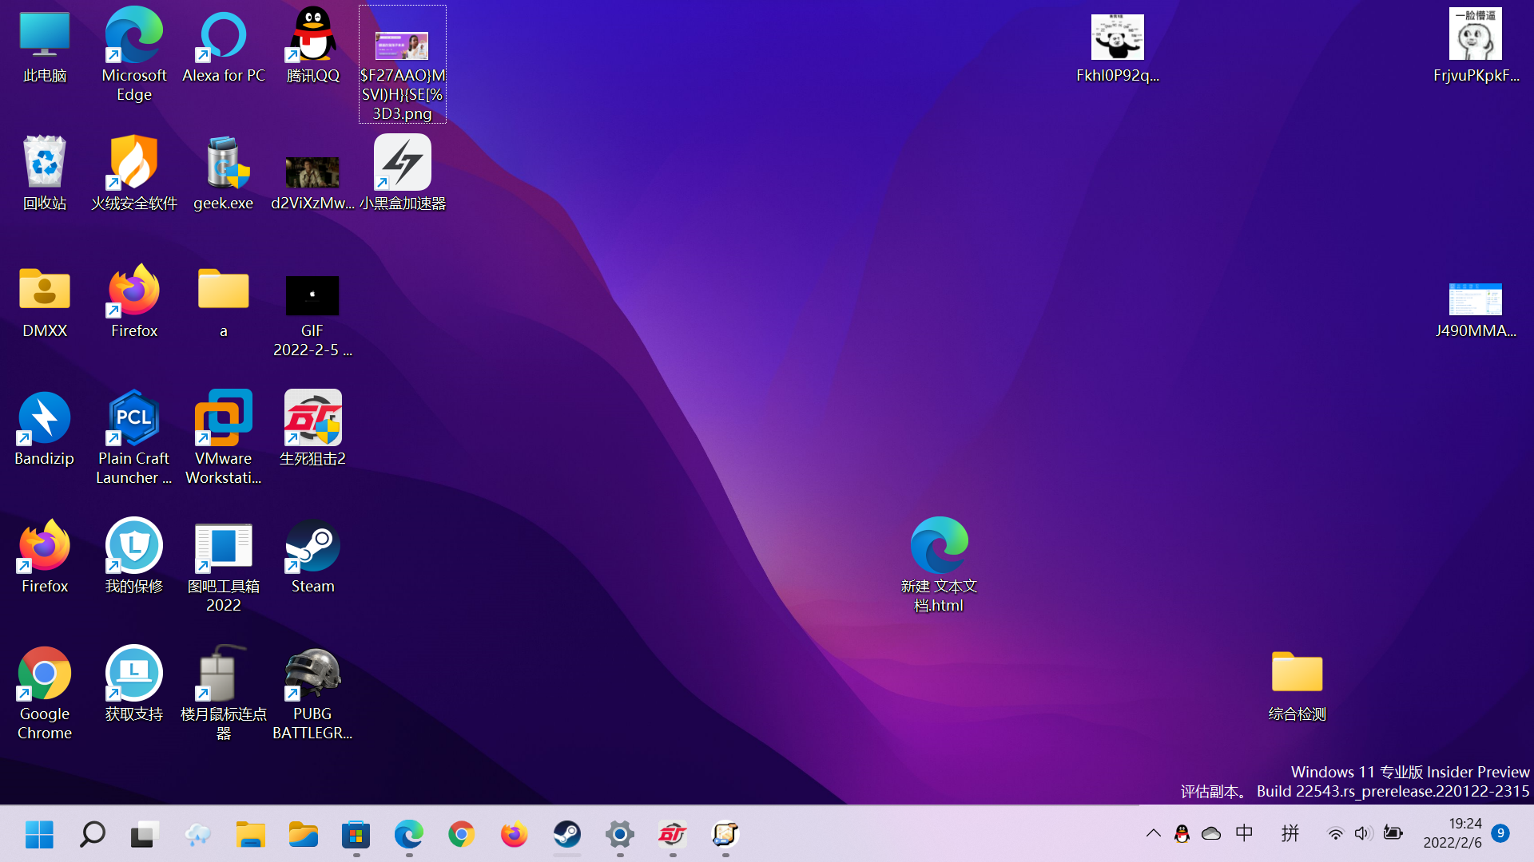The image size is (1534, 862).
Task: Click the volume speaker tray icon
Action: [x=1363, y=834]
